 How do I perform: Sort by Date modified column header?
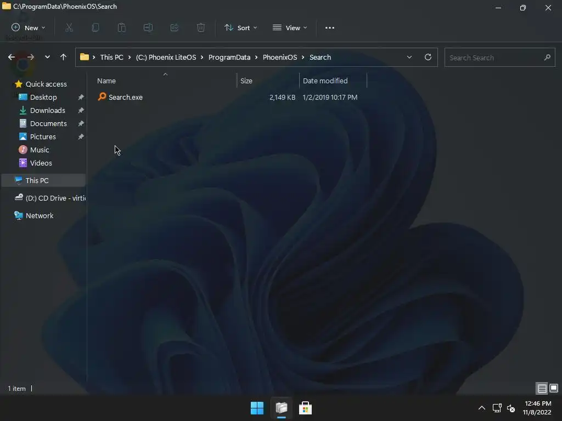click(333, 81)
